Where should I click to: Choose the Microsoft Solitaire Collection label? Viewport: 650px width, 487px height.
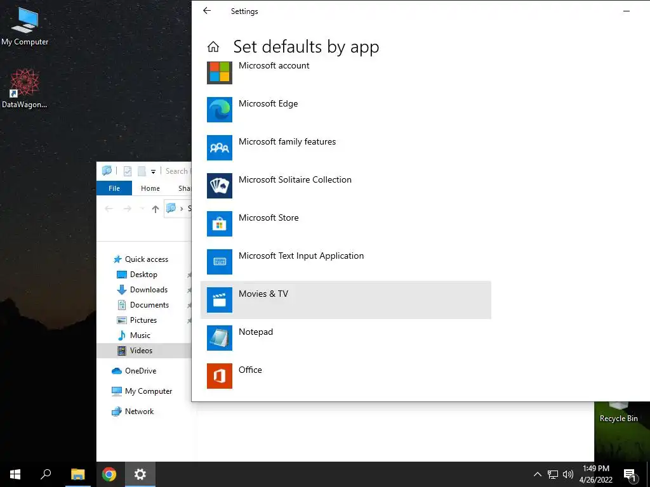pyautogui.click(x=295, y=179)
